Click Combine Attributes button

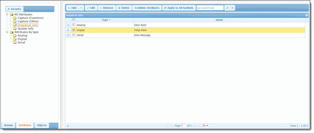point(147,8)
